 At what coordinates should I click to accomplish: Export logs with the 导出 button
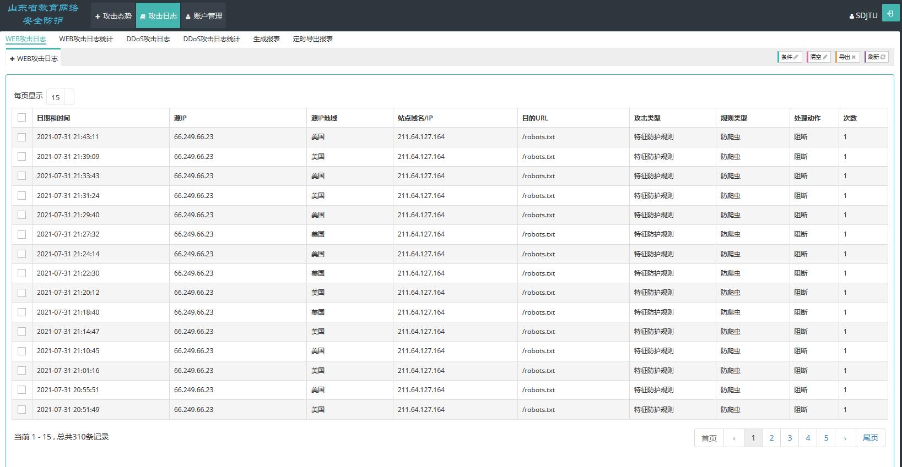pyautogui.click(x=847, y=57)
